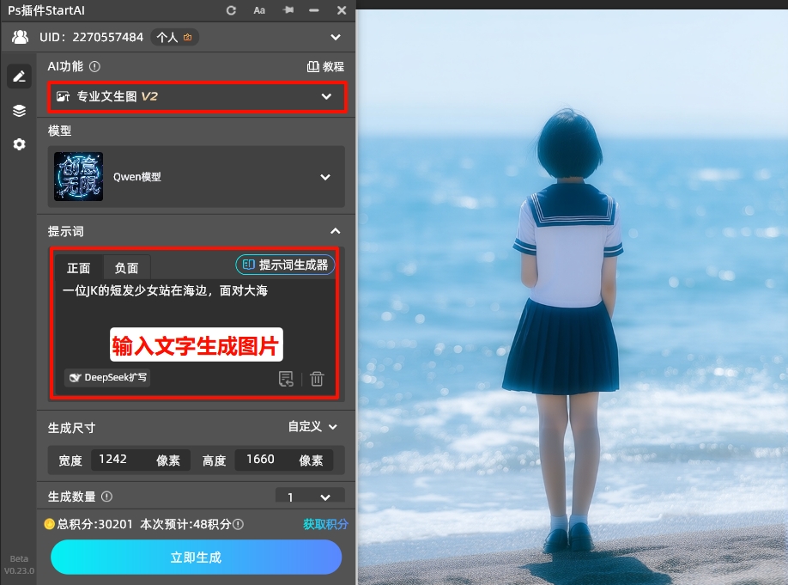
Task: Open the Qwen模型 model selector
Action: [x=197, y=176]
